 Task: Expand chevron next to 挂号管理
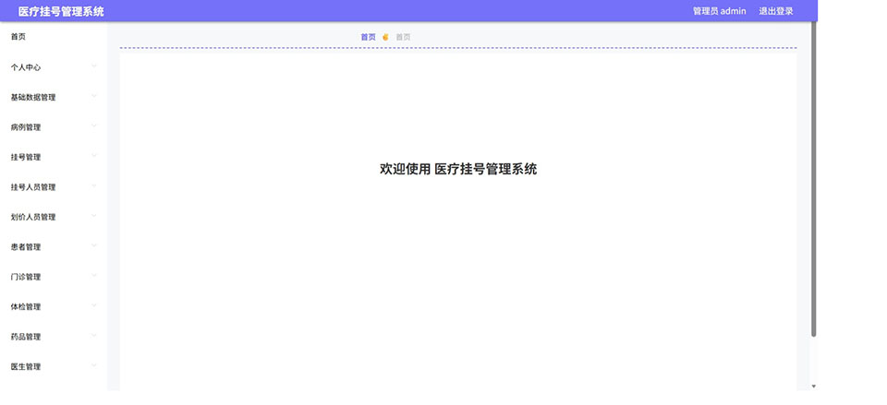[94, 156]
